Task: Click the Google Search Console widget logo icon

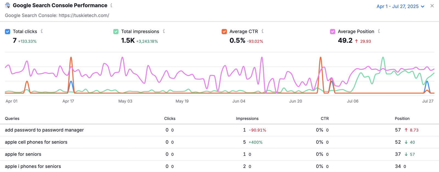Action: (7, 5)
